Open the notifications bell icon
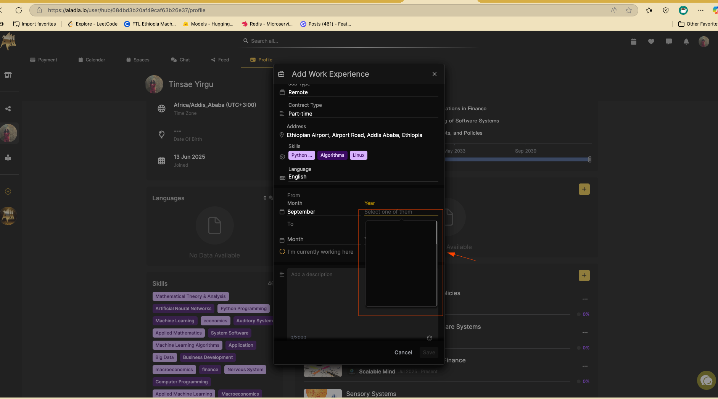The image size is (718, 399). point(686,42)
